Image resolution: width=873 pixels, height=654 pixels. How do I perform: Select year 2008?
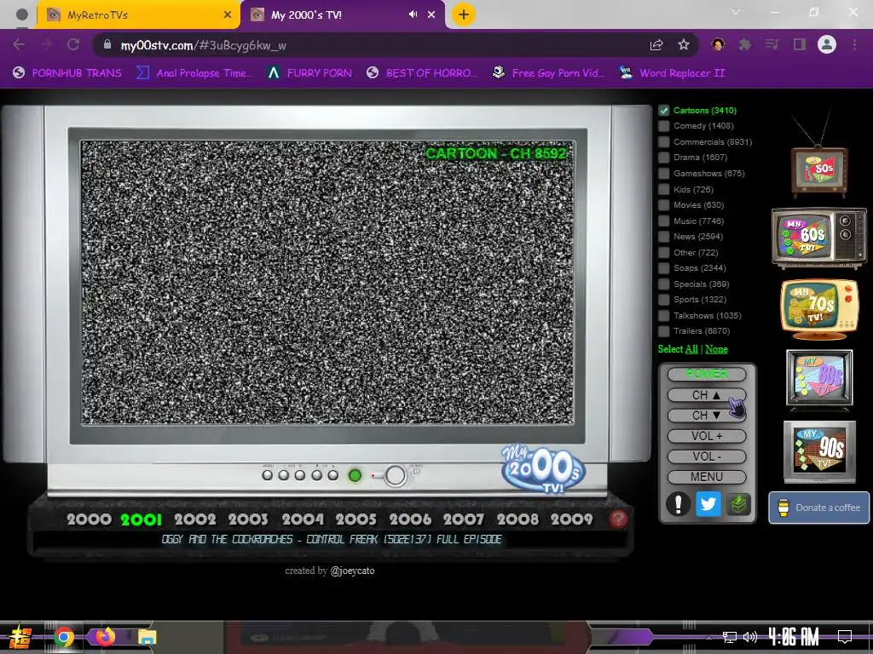[517, 519]
